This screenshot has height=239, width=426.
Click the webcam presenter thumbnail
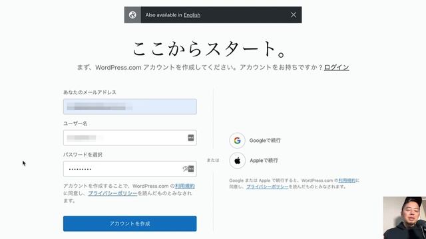[x=405, y=218]
